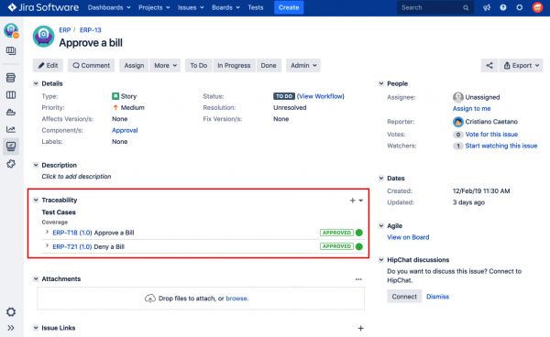Open the Export dropdown
550x337 pixels.
pyautogui.click(x=522, y=66)
